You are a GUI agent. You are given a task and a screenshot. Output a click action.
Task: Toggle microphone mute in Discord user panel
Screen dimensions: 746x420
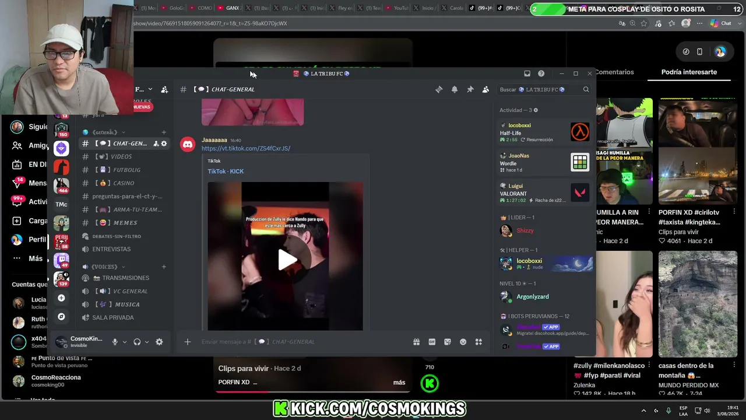[115, 342]
